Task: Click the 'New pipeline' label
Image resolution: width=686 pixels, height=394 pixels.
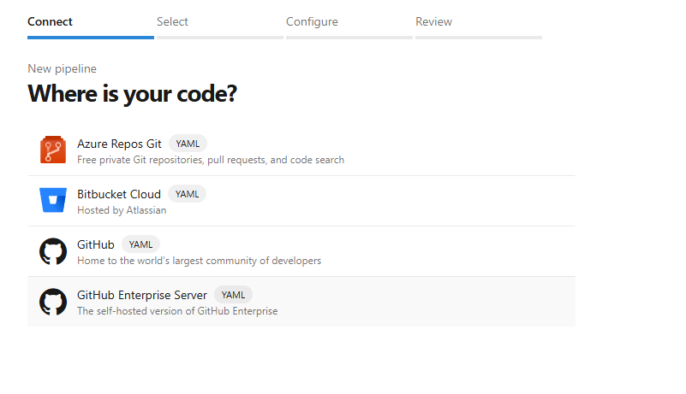Action: (x=63, y=68)
